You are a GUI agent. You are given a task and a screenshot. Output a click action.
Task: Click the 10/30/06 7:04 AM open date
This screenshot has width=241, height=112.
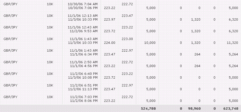tap(83, 4)
